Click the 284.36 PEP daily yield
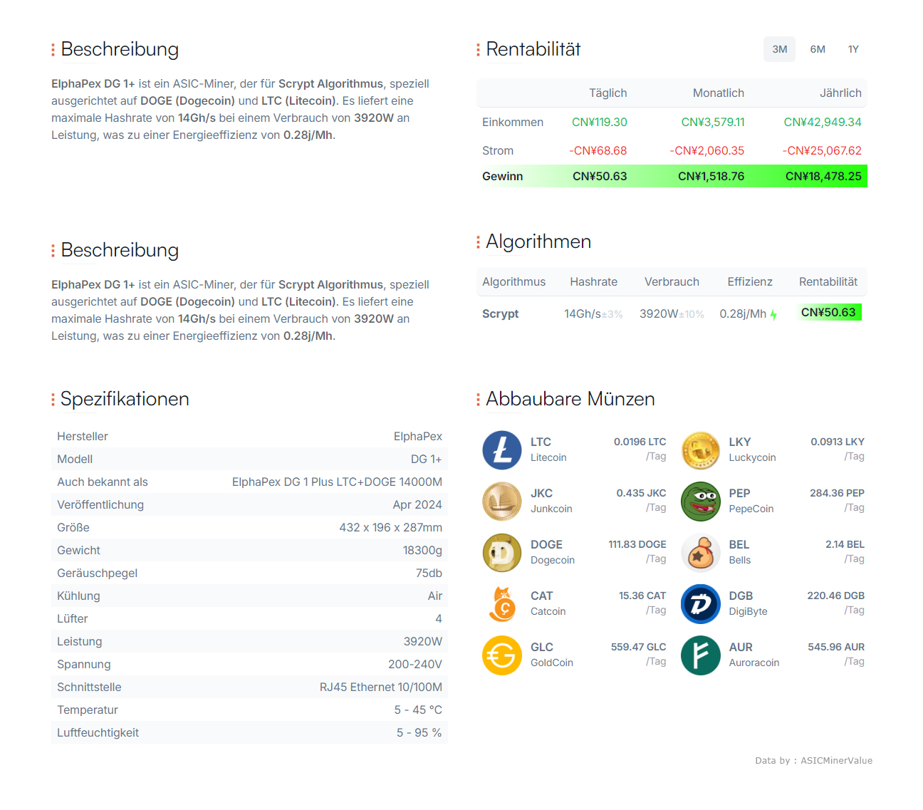Viewport: 923px width, 810px height. coord(837,493)
